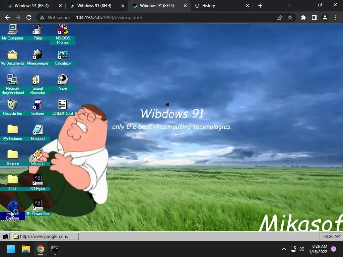Select the https://www.google.com/ taskbar item

tap(45, 237)
